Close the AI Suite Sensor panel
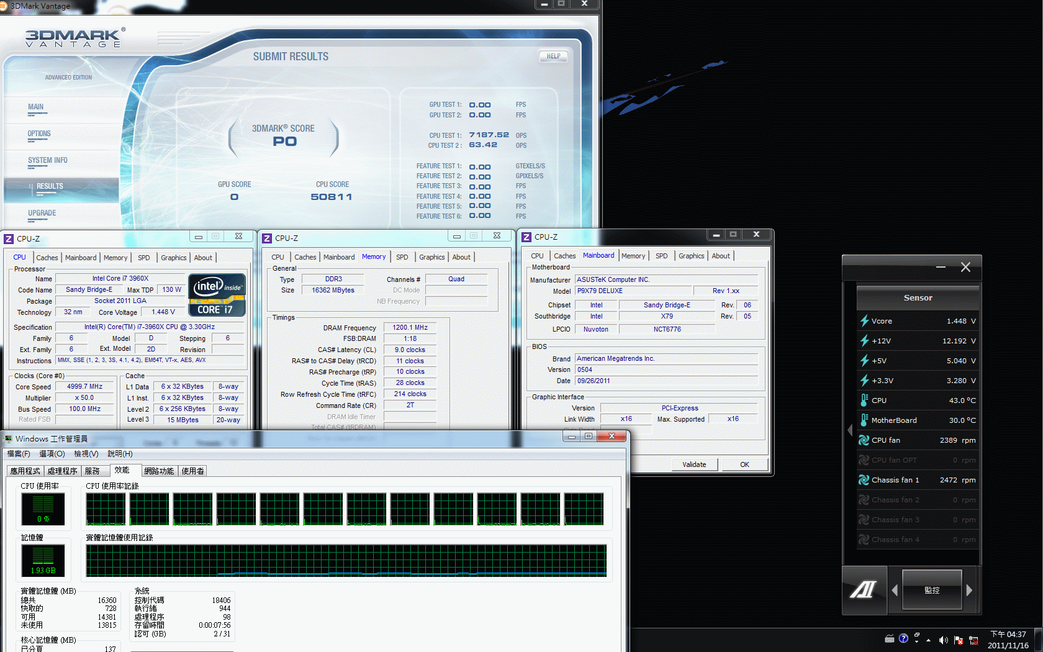 (965, 267)
